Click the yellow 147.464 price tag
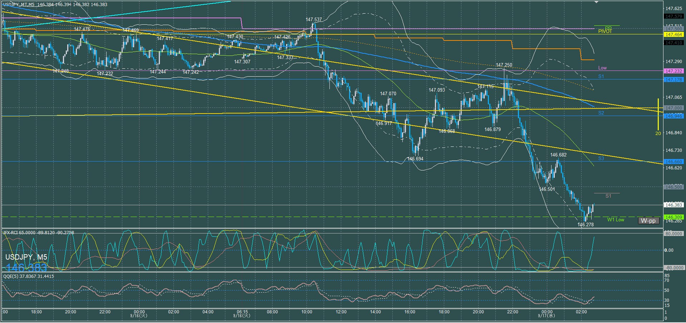 point(673,35)
